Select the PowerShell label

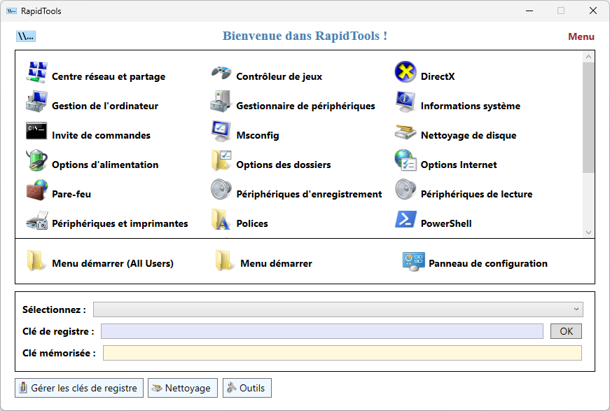coord(446,223)
